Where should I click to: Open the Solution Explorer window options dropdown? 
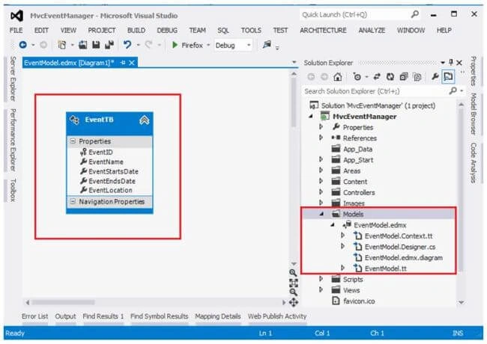pyautogui.click(x=443, y=63)
